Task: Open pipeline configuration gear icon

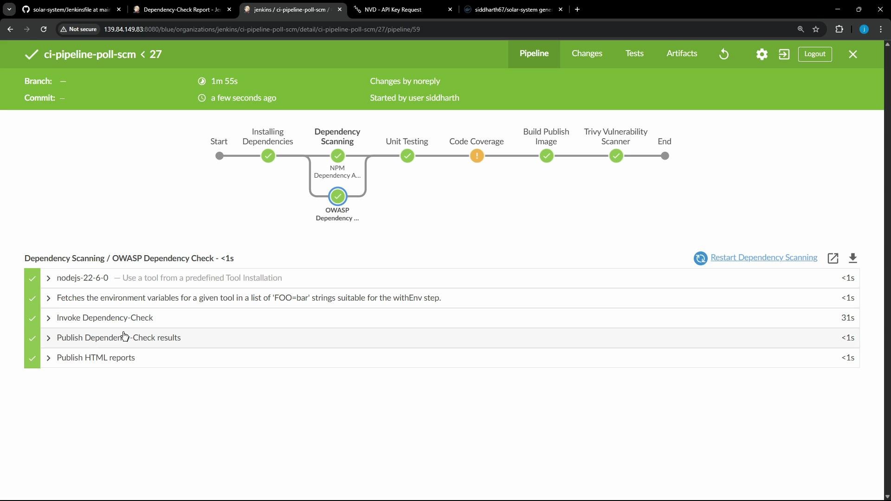Action: point(762,54)
